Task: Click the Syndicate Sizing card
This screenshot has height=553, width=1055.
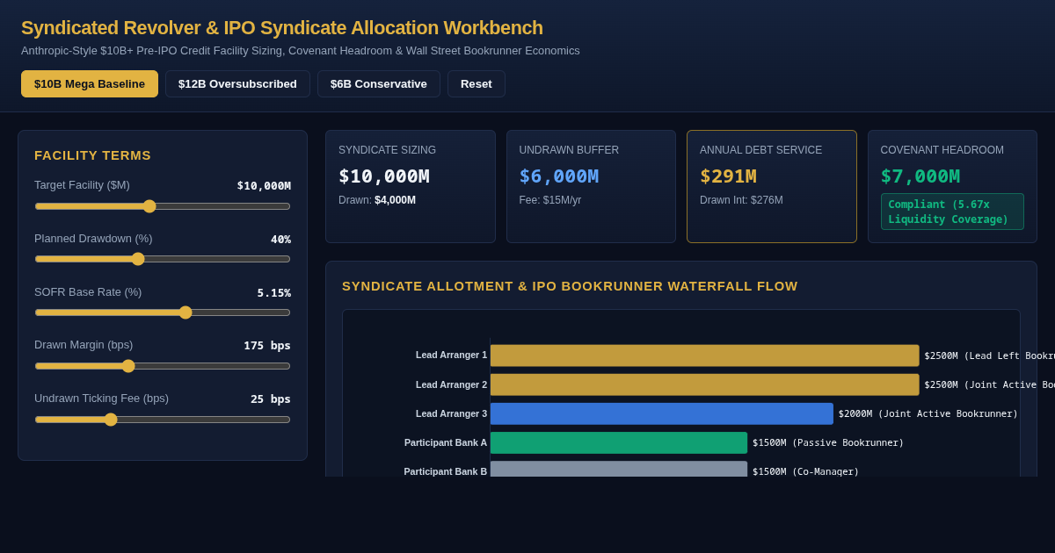Action: pyautogui.click(x=411, y=187)
